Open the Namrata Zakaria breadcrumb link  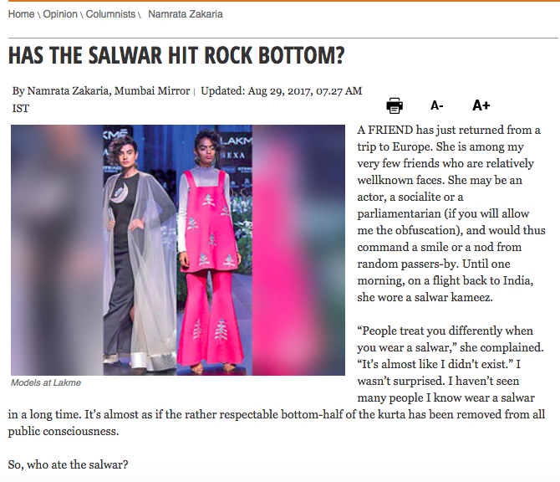186,14
